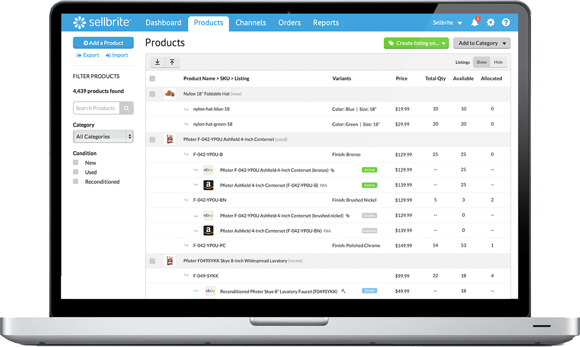Viewport: 580px width, 347px height.
Task: Click the 'Finish: Brushed Nickel' variant text
Action: tap(354, 200)
